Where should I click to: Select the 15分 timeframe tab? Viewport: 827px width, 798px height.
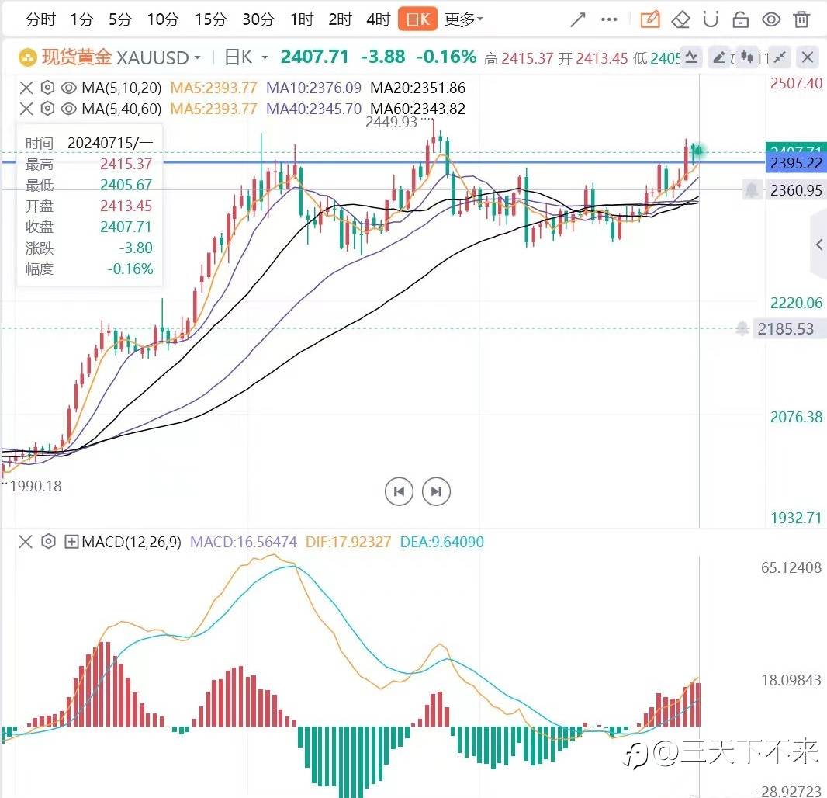(211, 19)
